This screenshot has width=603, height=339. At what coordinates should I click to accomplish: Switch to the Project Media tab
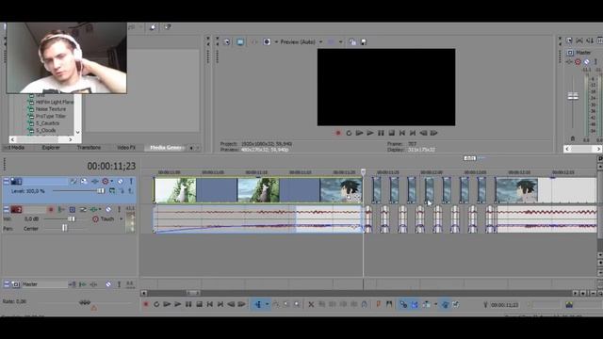(x=15, y=148)
